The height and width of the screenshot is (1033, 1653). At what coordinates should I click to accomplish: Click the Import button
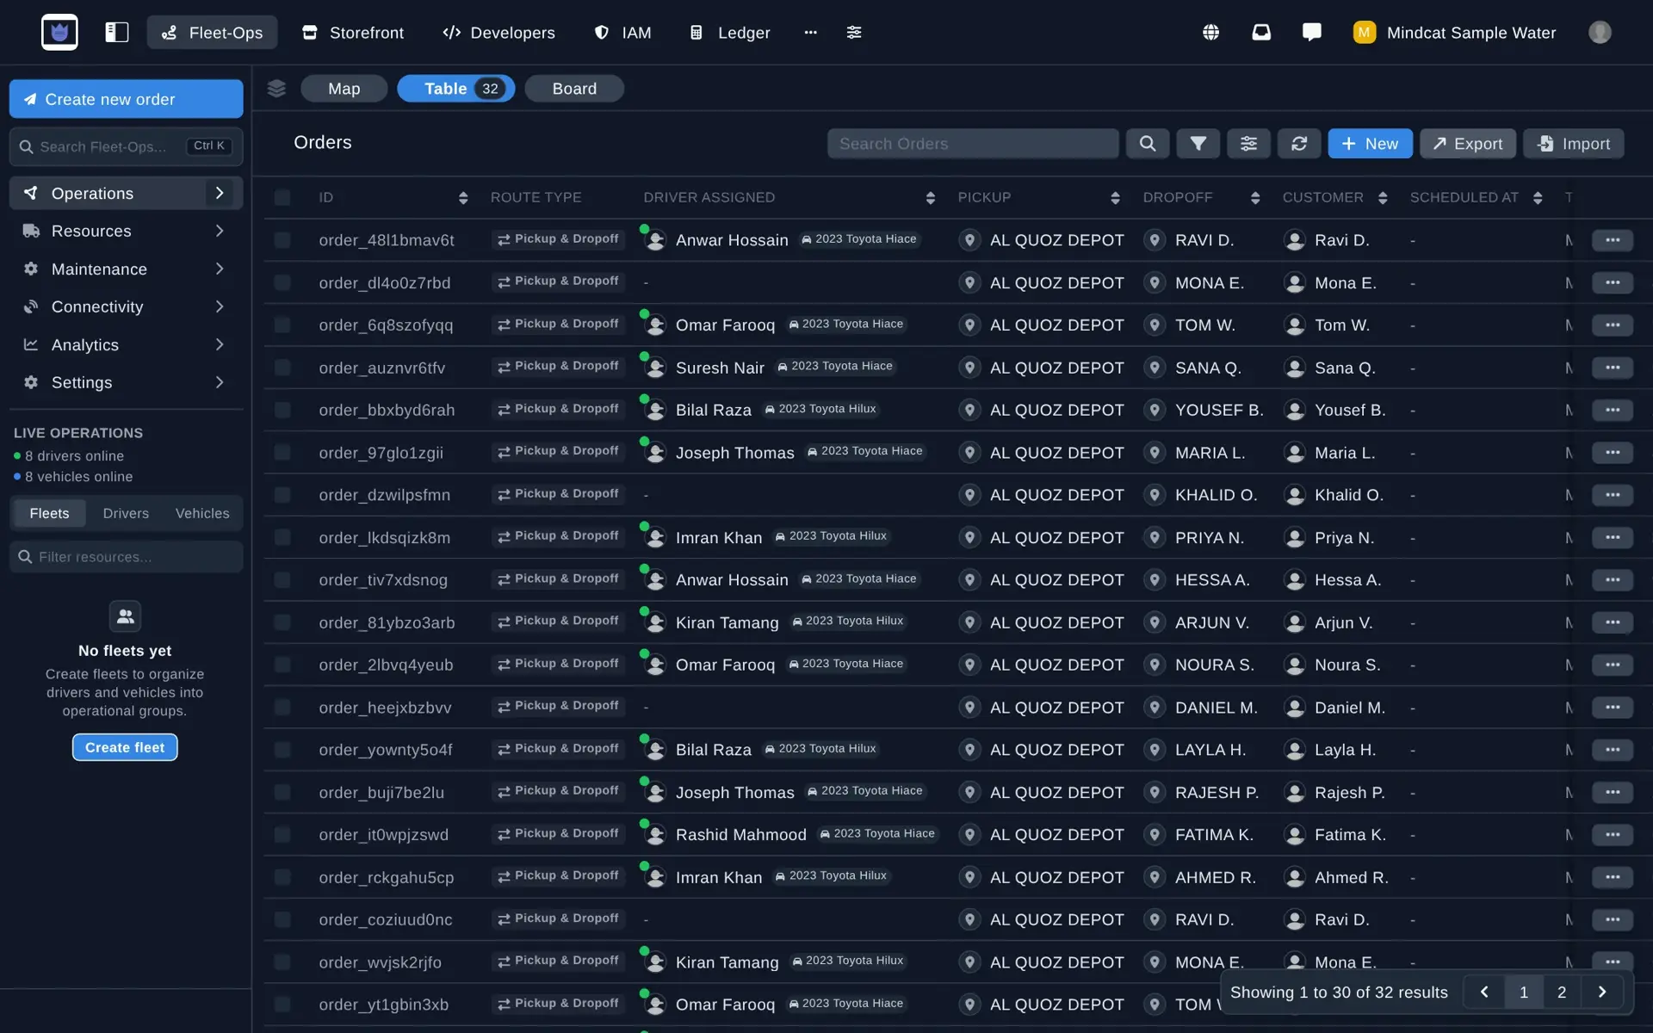click(x=1573, y=144)
